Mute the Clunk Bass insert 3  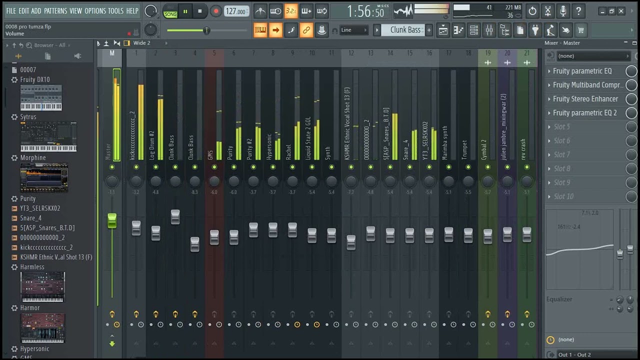175,167
